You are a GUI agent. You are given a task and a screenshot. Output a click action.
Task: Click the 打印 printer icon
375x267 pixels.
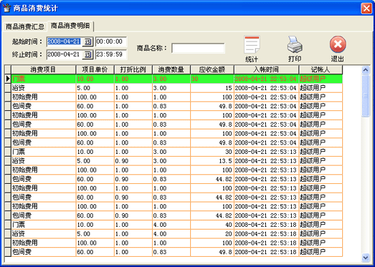295,45
